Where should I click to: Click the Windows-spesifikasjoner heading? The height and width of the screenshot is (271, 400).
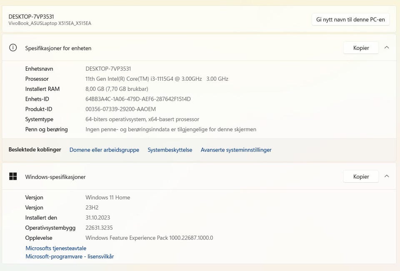pos(55,177)
